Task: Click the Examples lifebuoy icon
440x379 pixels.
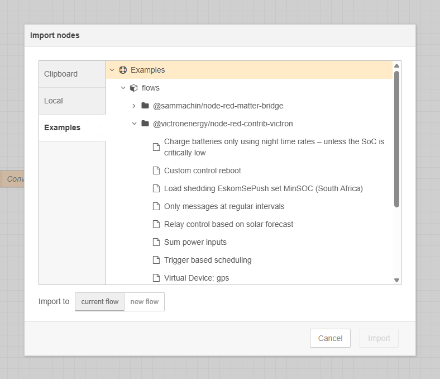Action: [123, 70]
